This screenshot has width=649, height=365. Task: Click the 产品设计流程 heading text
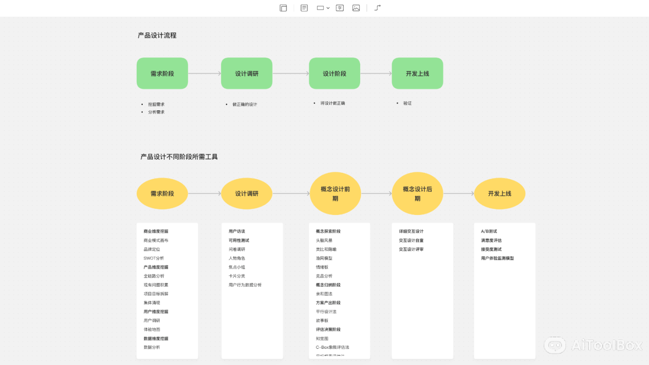(x=157, y=35)
